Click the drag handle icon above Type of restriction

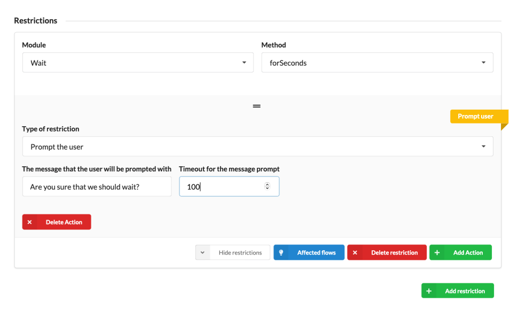[257, 106]
